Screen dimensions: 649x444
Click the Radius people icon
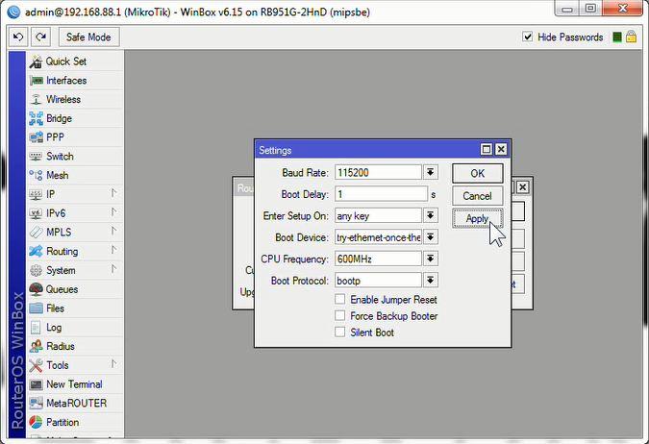(x=36, y=346)
